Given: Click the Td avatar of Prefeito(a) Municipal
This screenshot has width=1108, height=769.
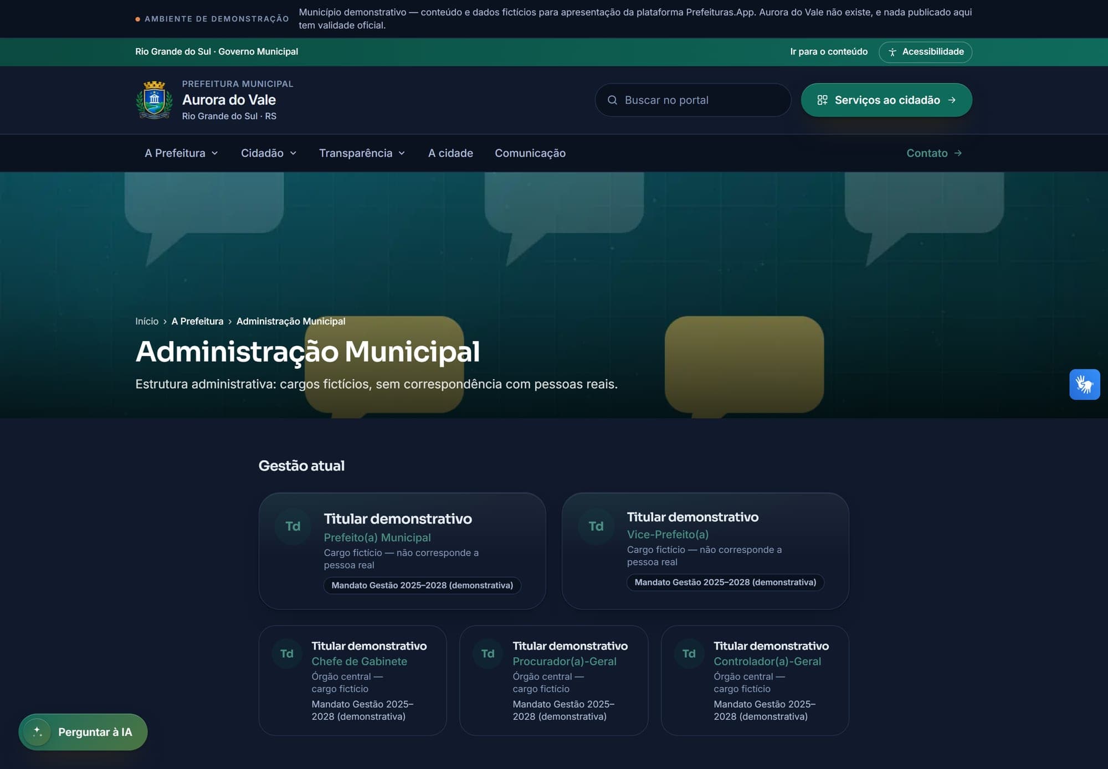Looking at the screenshot, I should point(293,526).
